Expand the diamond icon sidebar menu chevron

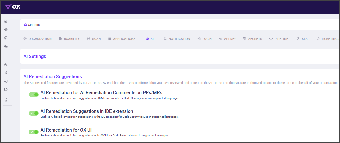tap(10, 29)
